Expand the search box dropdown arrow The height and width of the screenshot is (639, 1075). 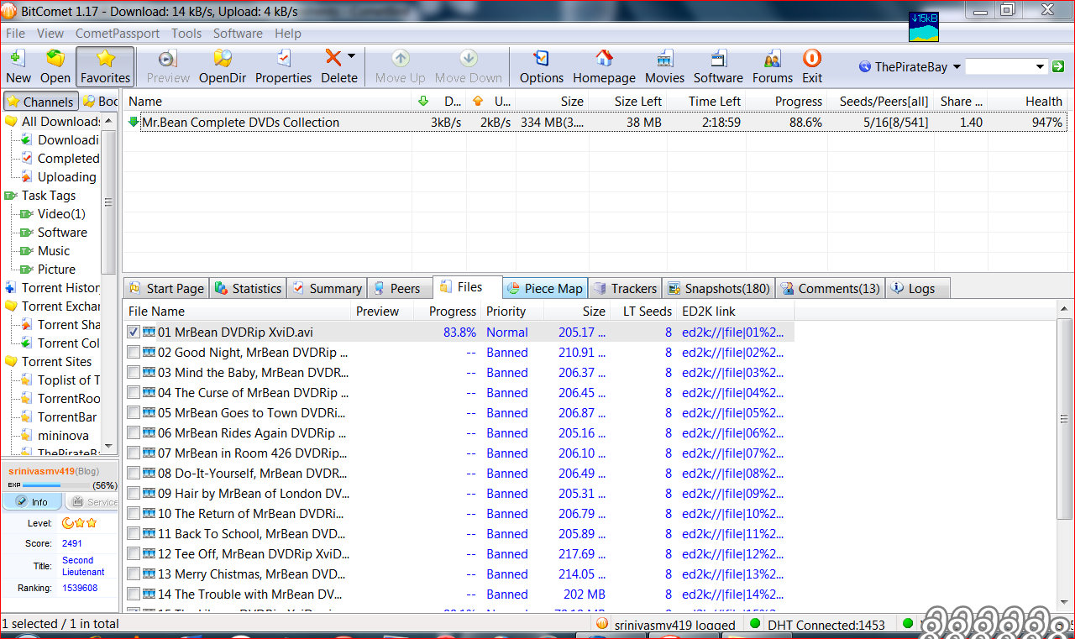pyautogui.click(x=1041, y=66)
